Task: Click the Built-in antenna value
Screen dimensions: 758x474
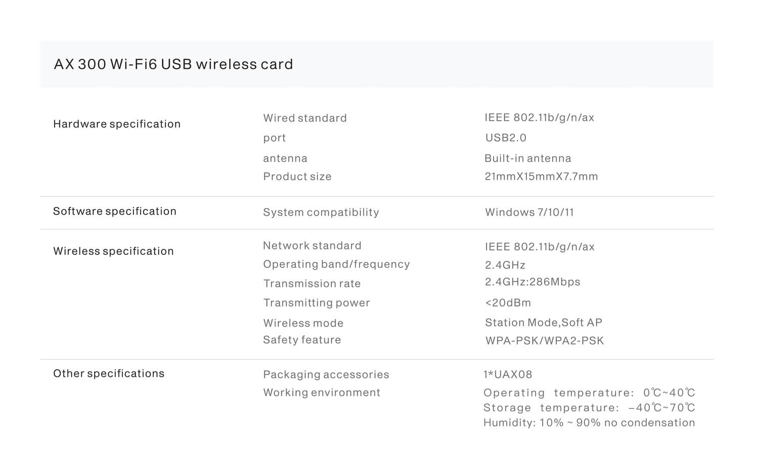Action: point(528,158)
